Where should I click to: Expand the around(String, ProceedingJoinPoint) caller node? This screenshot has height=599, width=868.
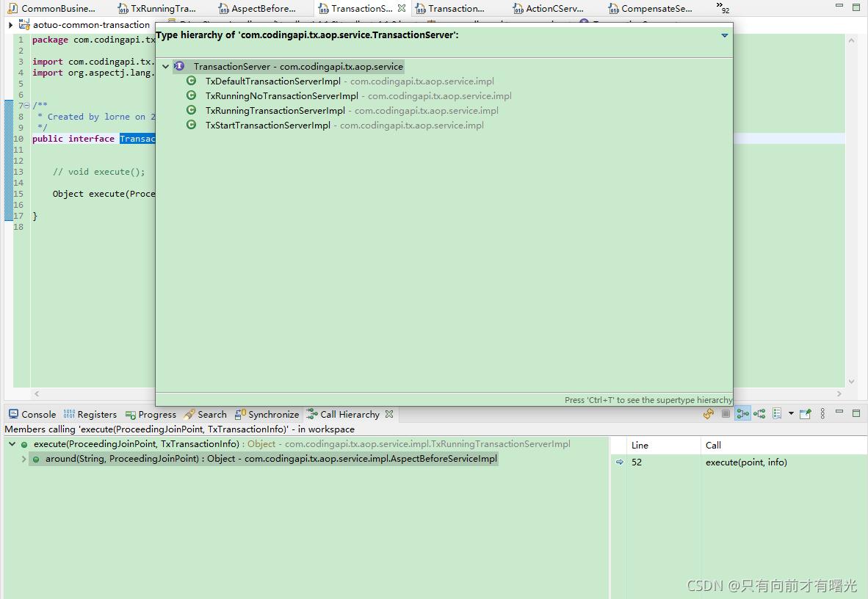click(23, 459)
